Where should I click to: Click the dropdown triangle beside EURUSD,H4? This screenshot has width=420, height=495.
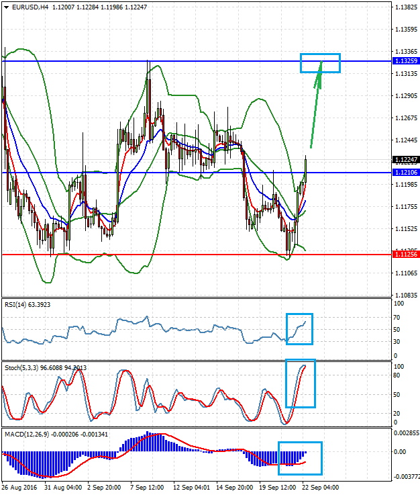click(6, 7)
